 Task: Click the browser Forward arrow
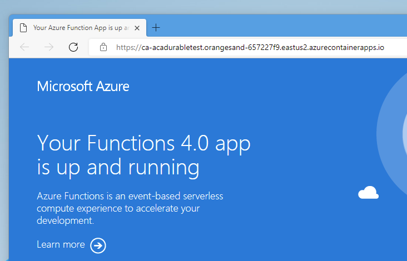49,47
